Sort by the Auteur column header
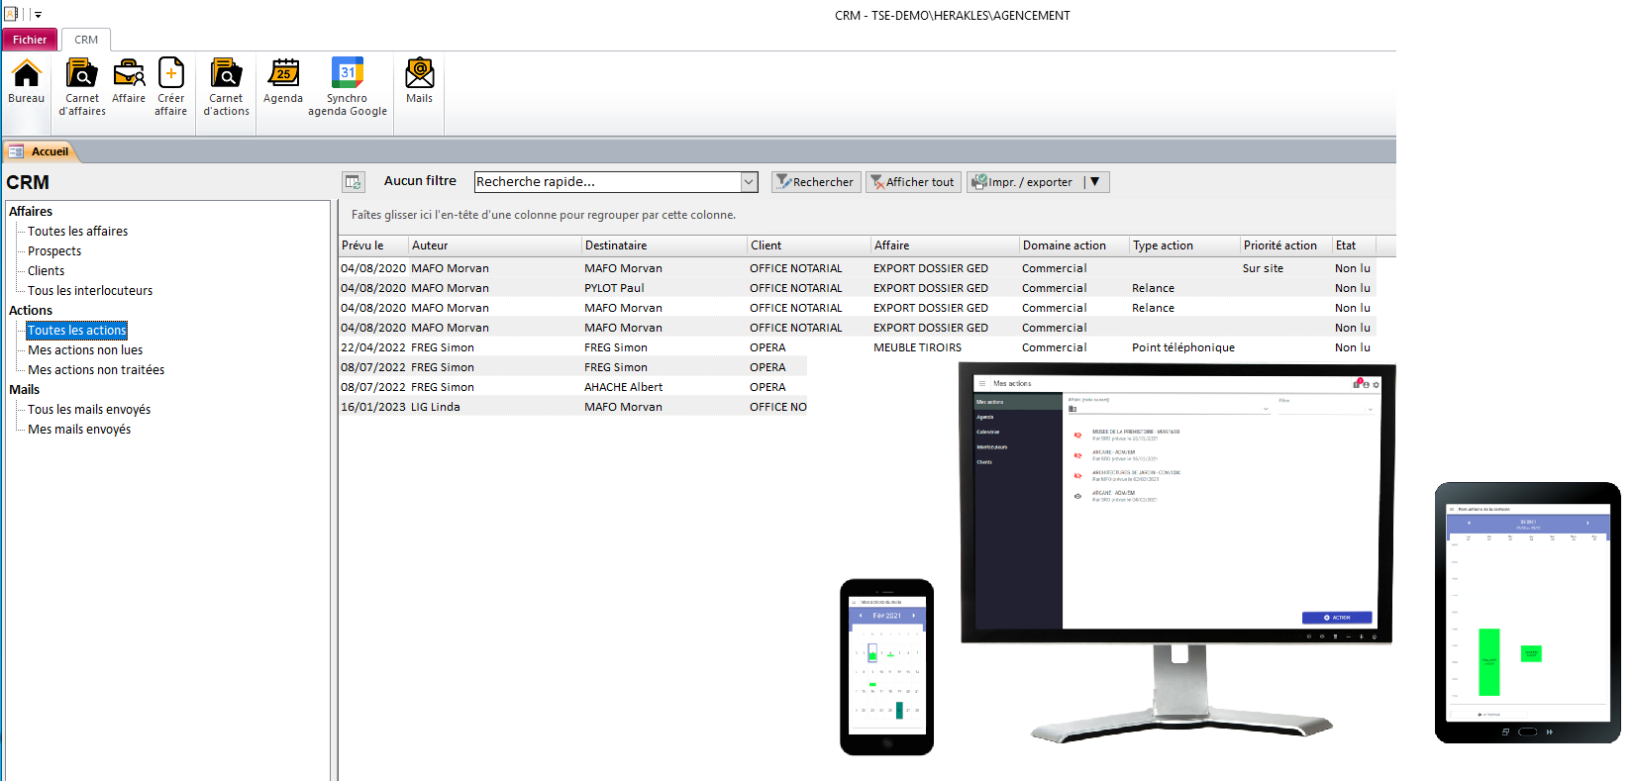Screen dimensions: 1635x781 [x=495, y=245]
